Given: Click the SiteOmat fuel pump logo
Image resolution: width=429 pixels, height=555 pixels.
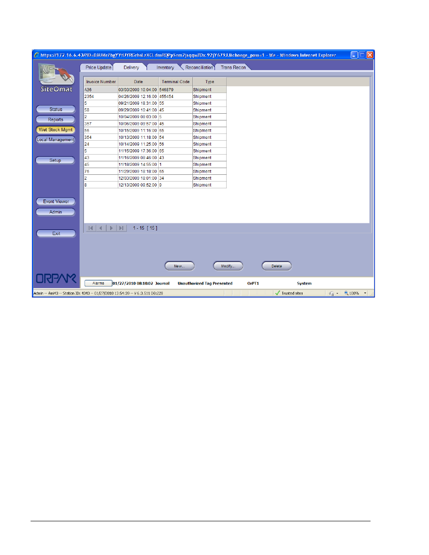Looking at the screenshot, I should point(56,74).
